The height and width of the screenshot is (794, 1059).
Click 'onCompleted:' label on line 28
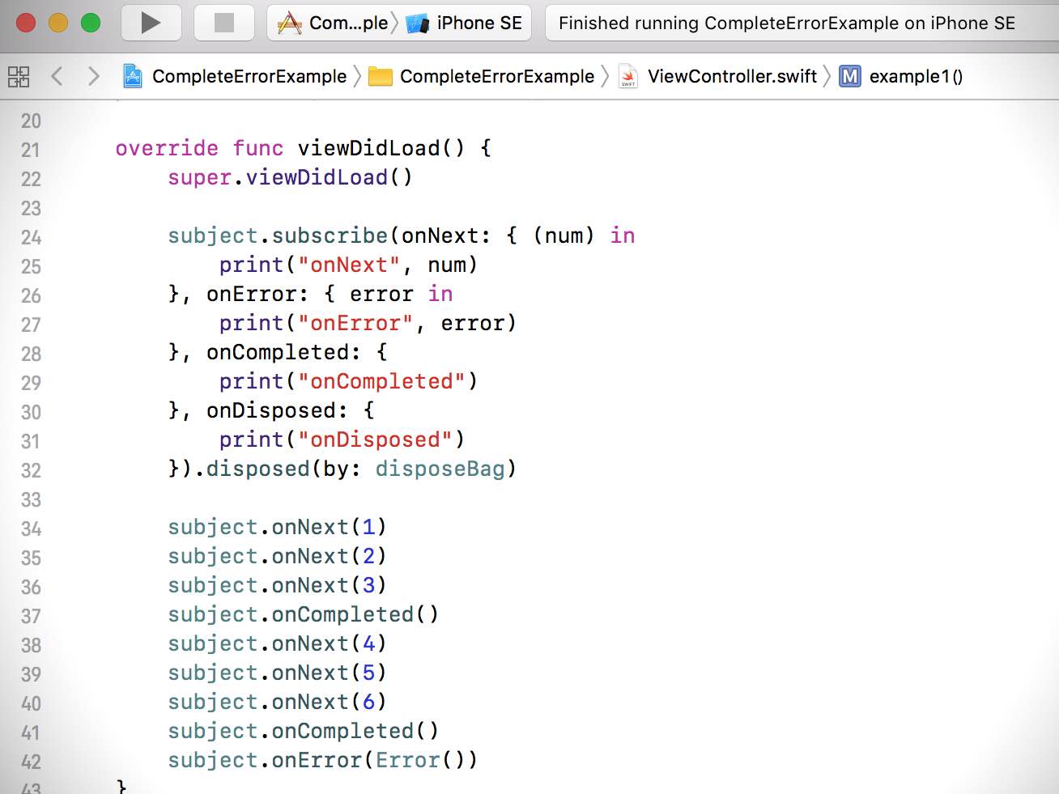(284, 352)
